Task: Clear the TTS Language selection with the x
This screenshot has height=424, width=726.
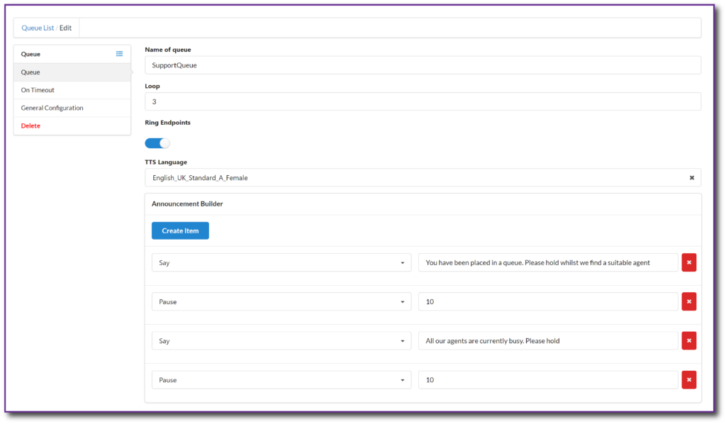Action: click(692, 178)
